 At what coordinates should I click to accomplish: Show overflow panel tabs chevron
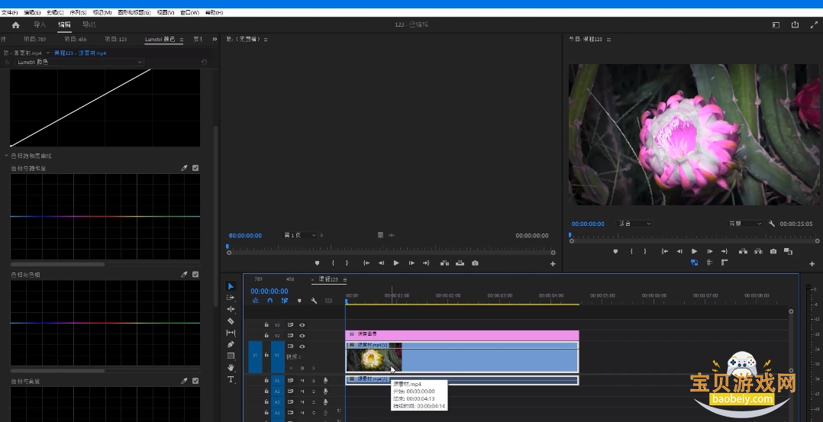214,40
